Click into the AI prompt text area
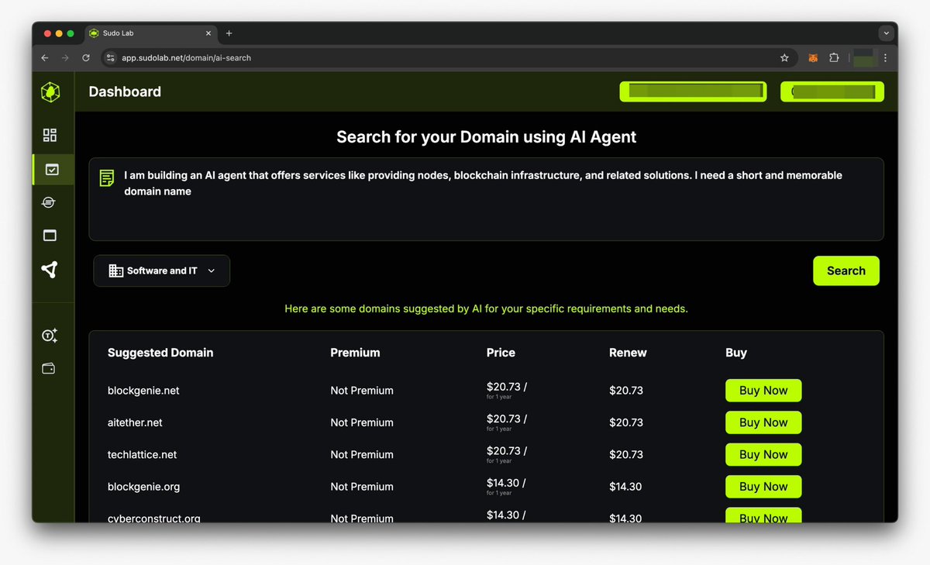Viewport: 930px width, 565px height. tap(487, 199)
